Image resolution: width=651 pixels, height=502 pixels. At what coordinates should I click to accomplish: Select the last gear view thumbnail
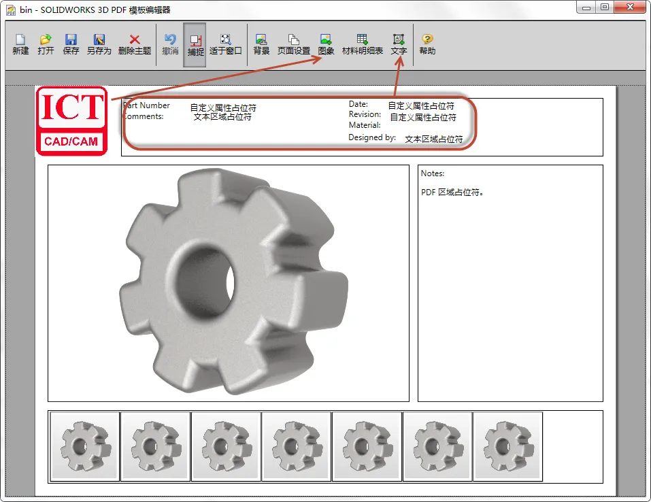pos(507,446)
